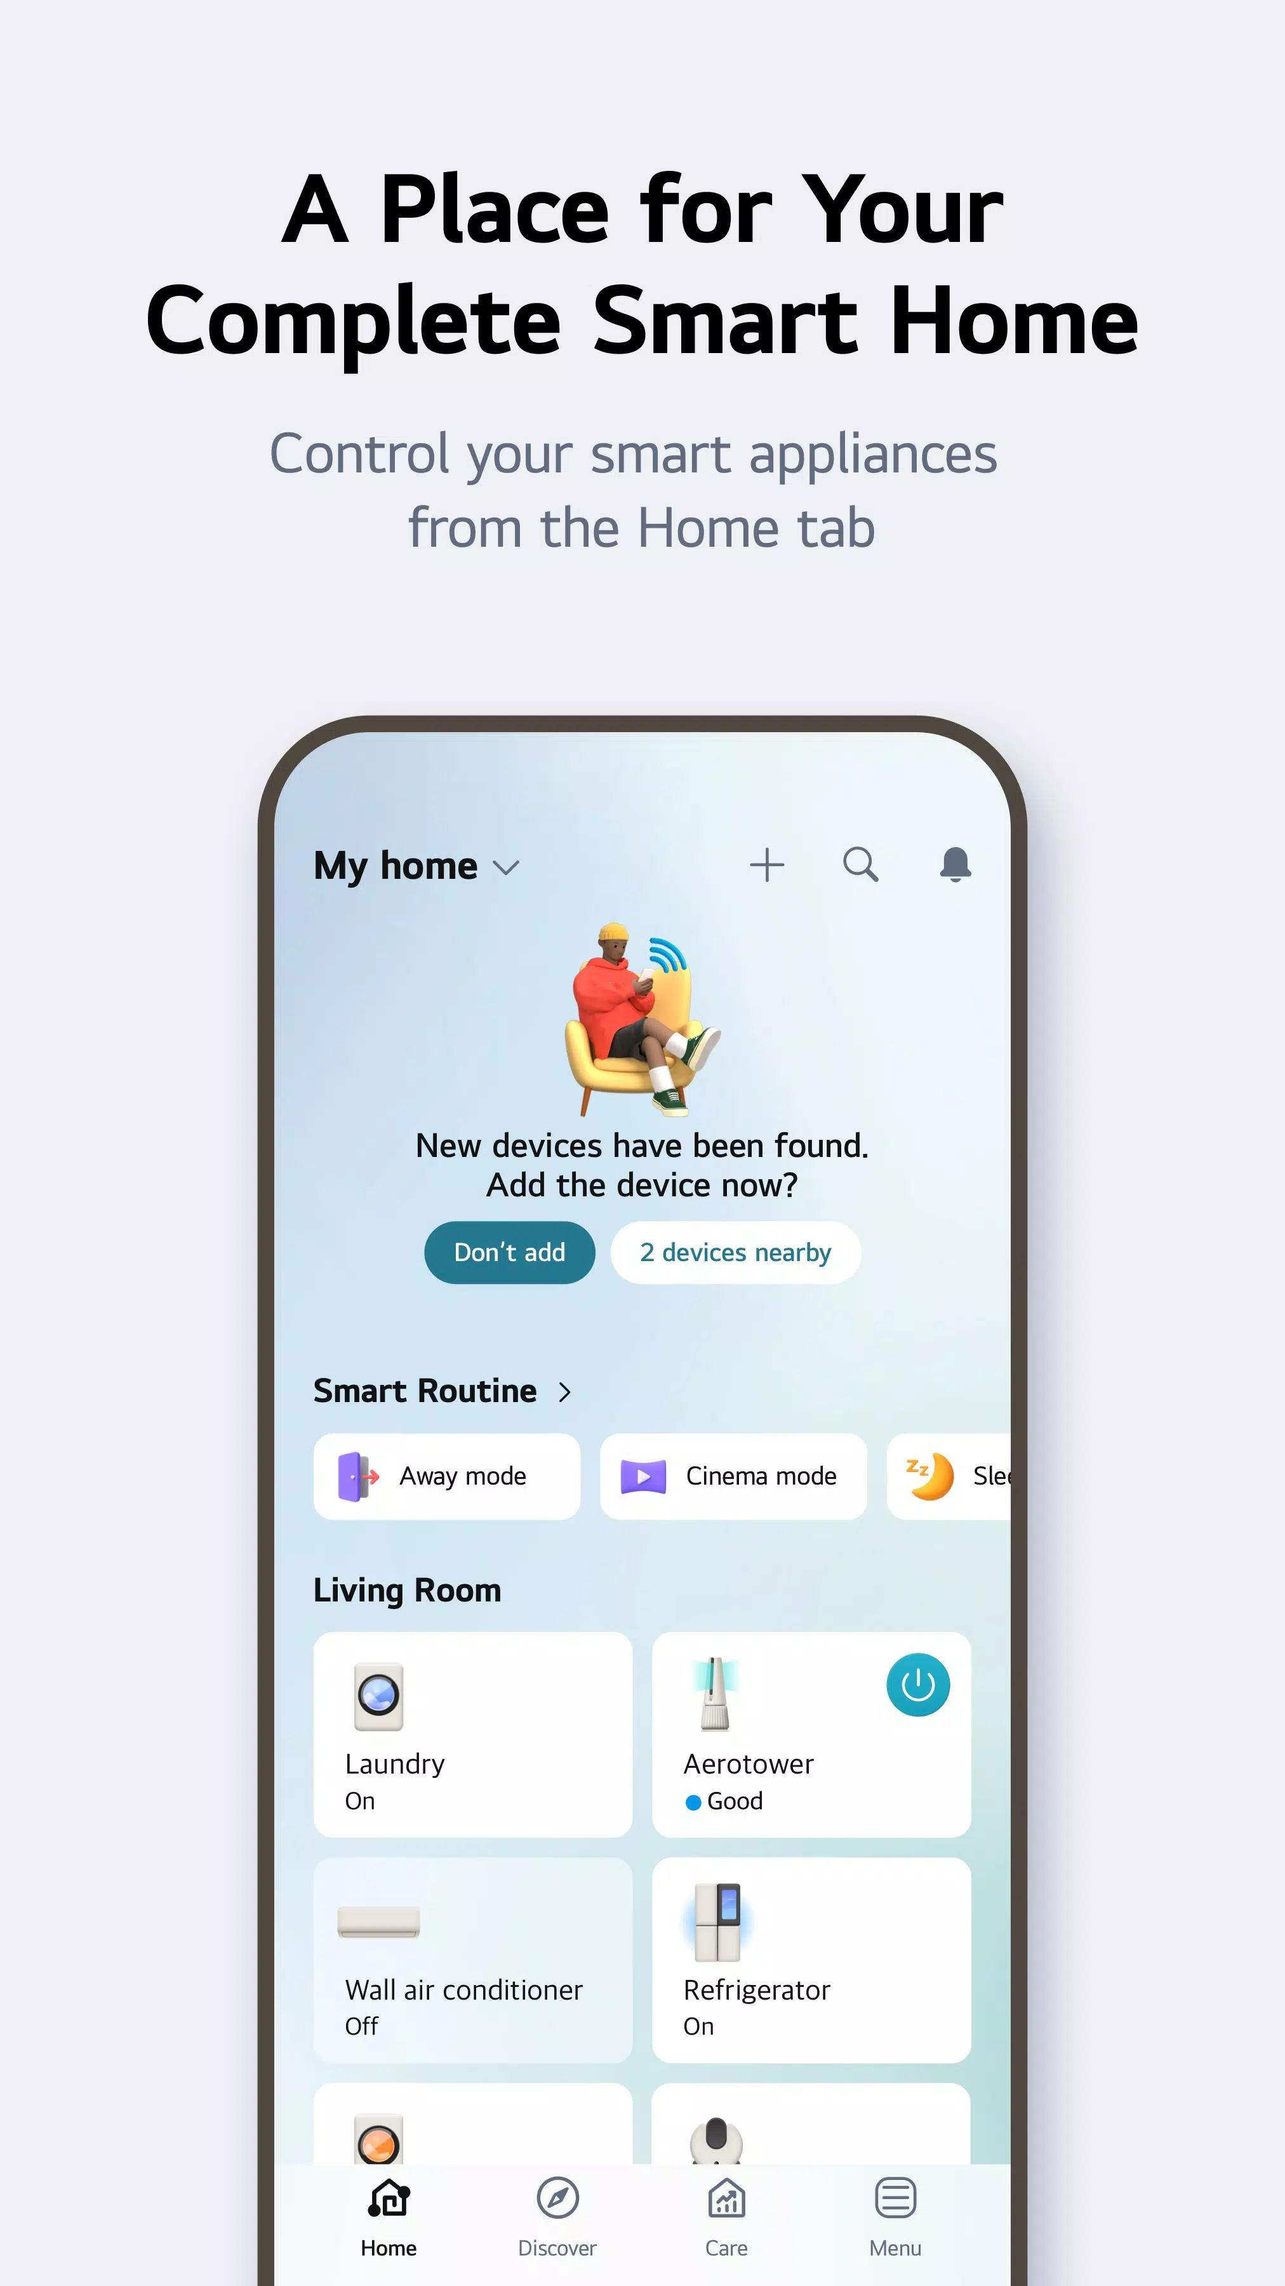1285x2286 pixels.
Task: Tap the search magnifier icon
Action: [x=862, y=865]
